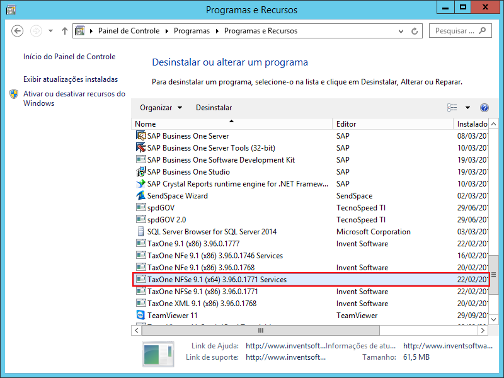504x378 pixels.
Task: Click the window icon in title bar
Action: (11, 10)
